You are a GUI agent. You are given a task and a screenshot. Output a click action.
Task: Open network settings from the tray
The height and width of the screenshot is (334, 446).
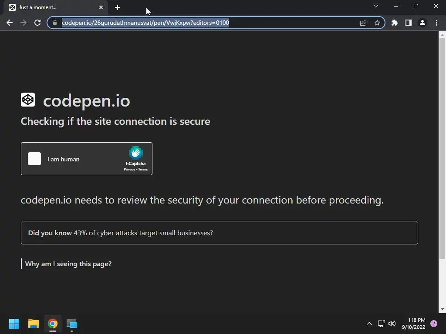[381, 324]
